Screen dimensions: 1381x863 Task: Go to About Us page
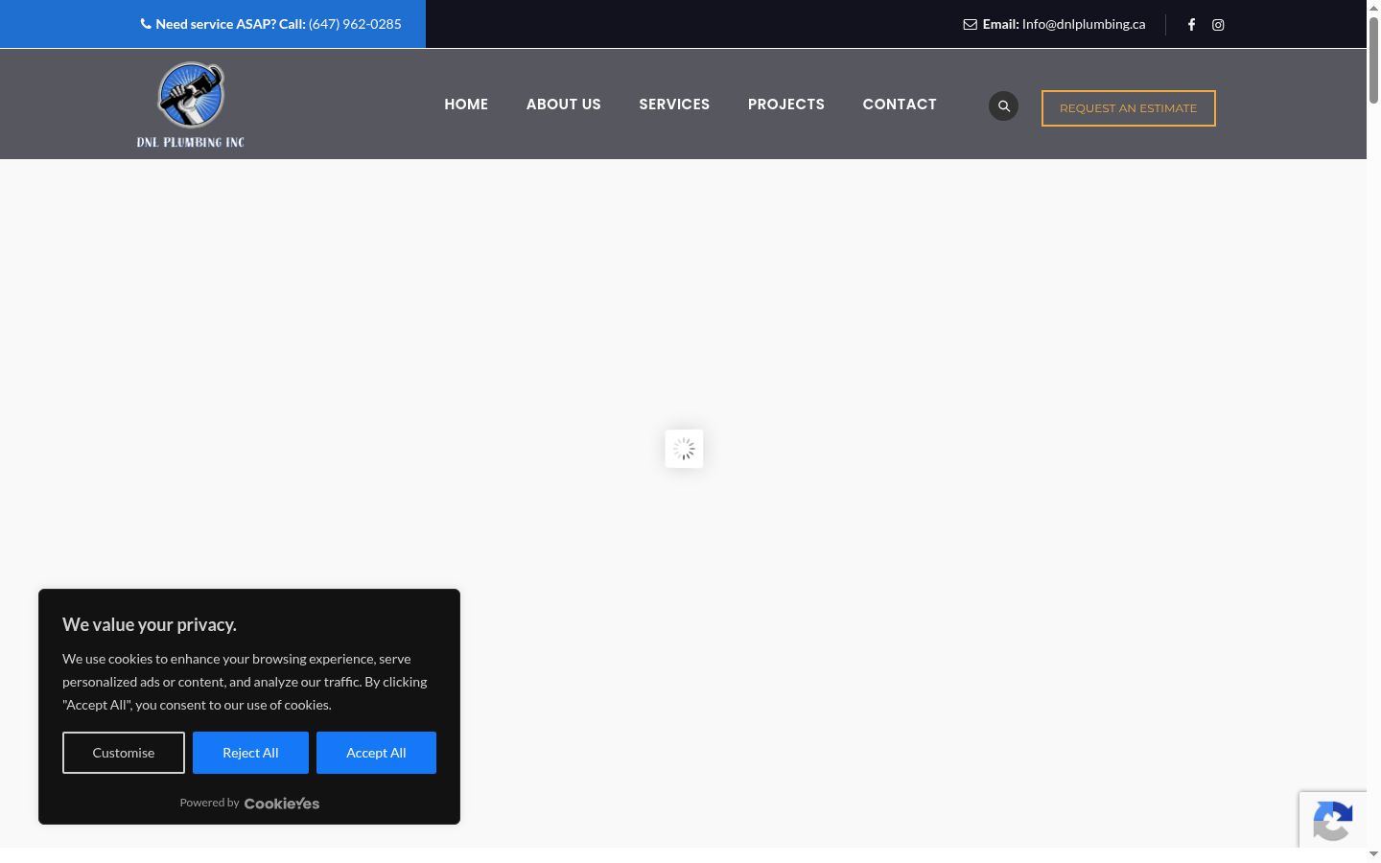(563, 105)
